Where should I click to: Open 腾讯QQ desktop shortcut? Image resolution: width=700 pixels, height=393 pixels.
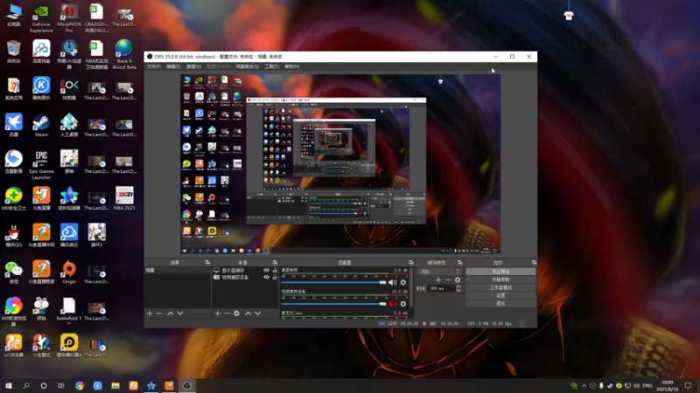(14, 236)
